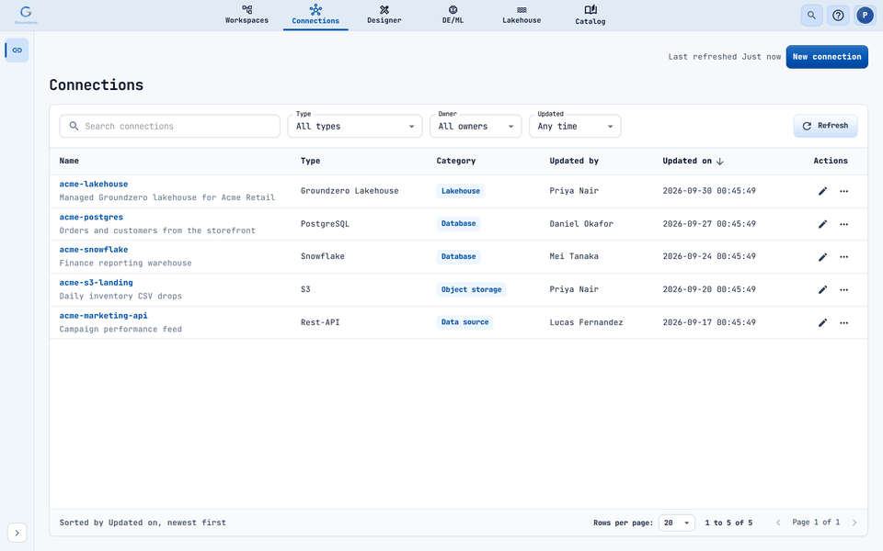Open the acme-s3-landing connection link

pyautogui.click(x=97, y=282)
